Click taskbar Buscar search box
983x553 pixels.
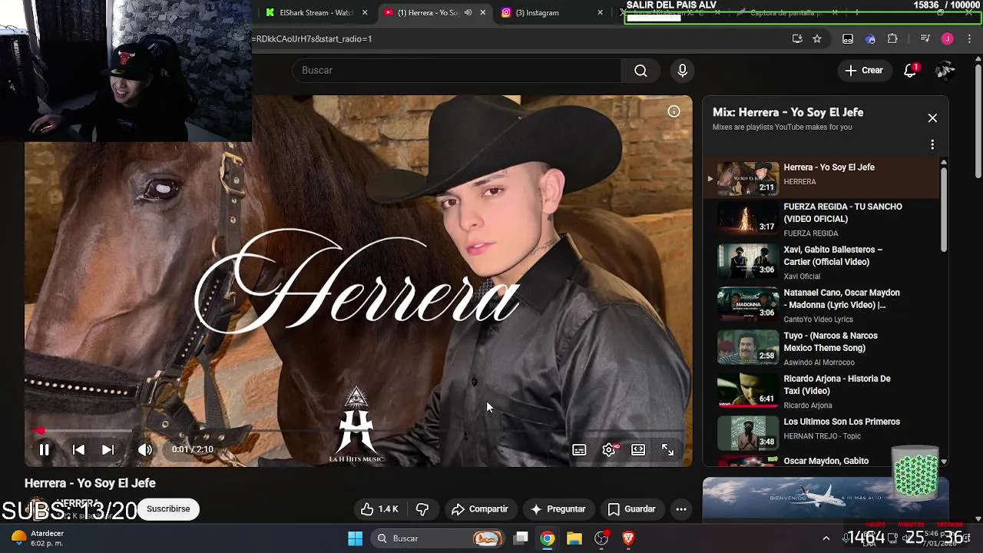(438, 538)
